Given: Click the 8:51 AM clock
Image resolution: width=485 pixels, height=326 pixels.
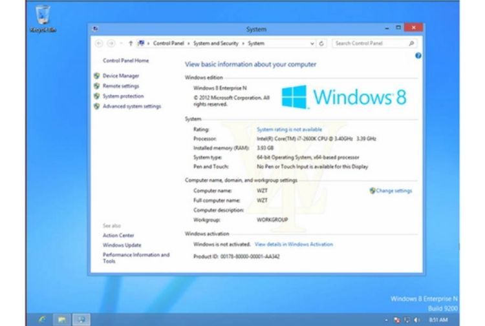Looking at the screenshot, I should [x=438, y=320].
